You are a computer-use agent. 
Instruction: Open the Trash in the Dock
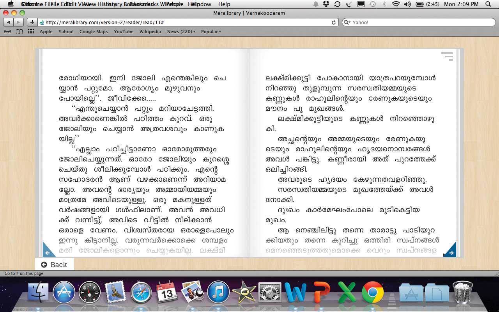[x=463, y=292]
